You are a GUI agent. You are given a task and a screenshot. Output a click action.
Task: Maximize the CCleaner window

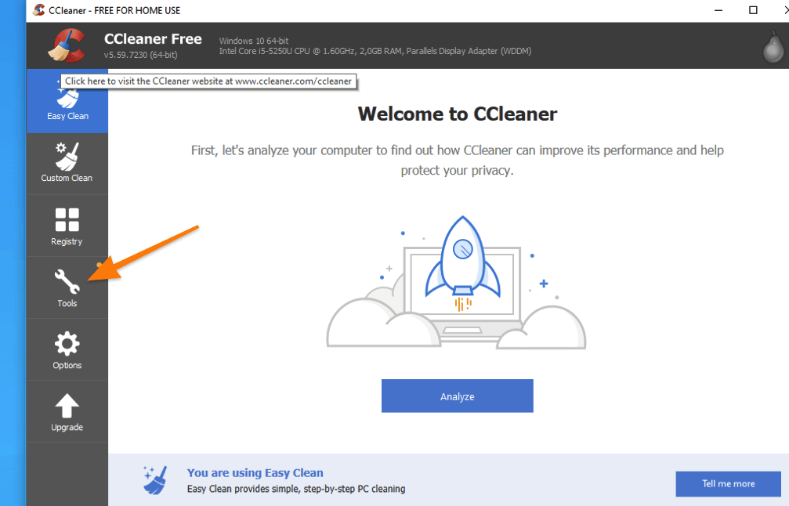[x=753, y=10]
